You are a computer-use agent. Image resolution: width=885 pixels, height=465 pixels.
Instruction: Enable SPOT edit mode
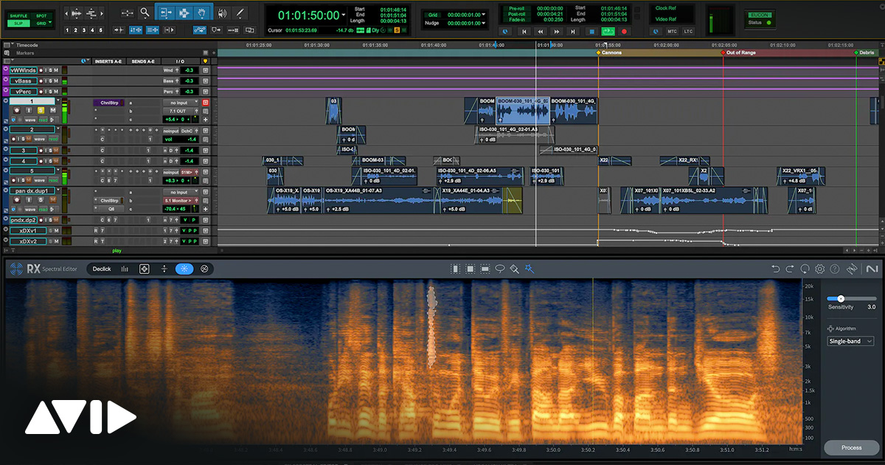[x=41, y=15]
